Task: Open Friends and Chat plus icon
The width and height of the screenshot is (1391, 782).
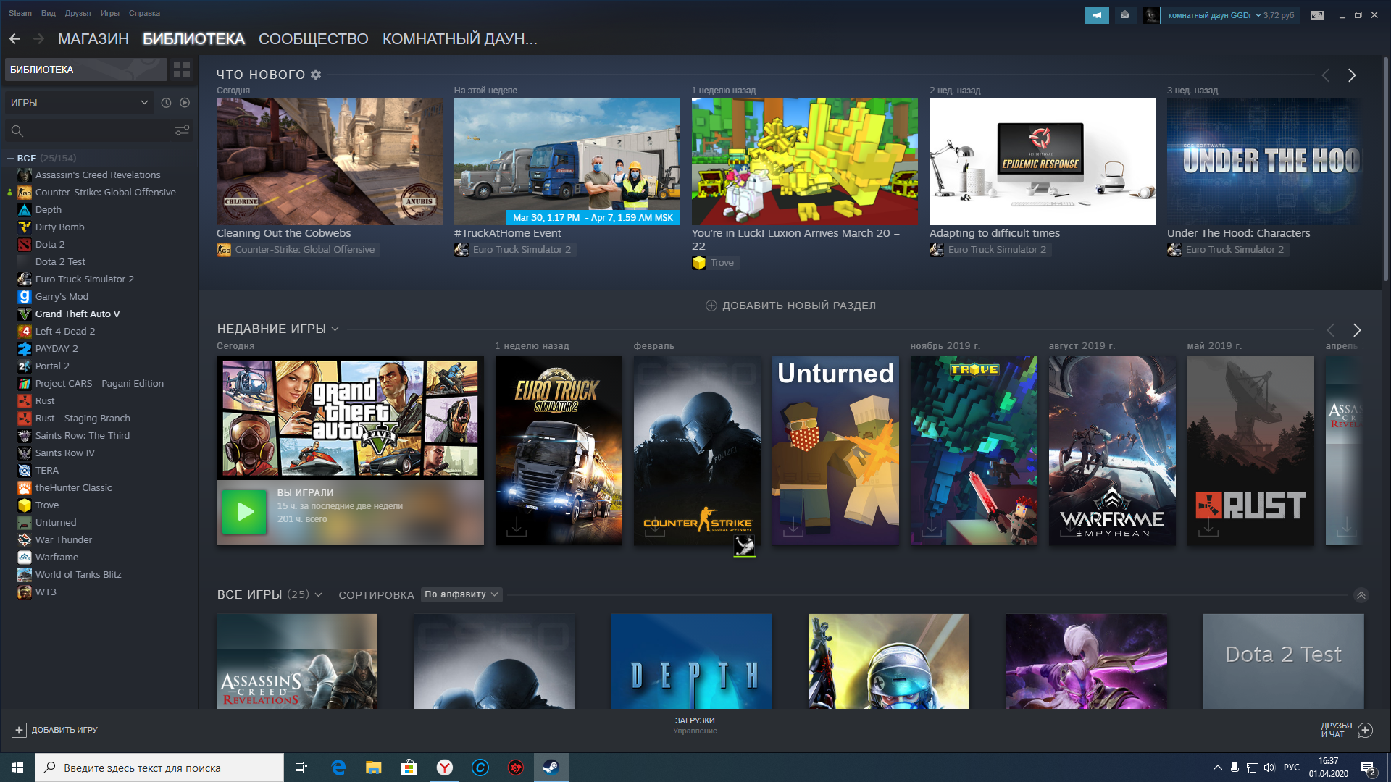Action: [x=1365, y=730]
